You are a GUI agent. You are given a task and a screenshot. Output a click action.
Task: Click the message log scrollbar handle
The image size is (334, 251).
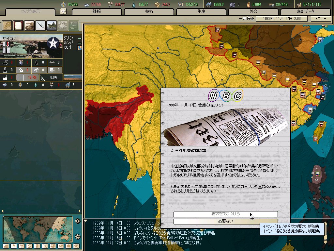pyautogui.click(x=325, y=237)
